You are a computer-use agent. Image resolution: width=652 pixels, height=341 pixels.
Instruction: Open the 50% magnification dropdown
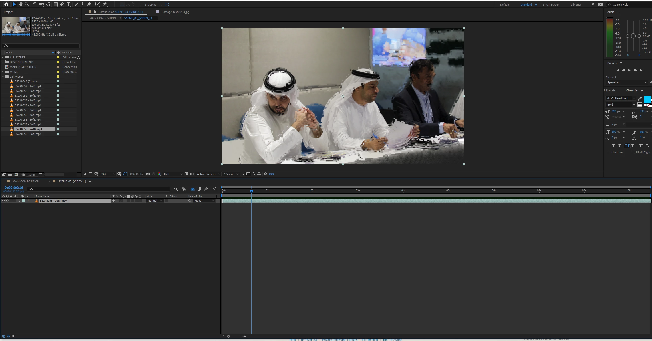coord(108,174)
